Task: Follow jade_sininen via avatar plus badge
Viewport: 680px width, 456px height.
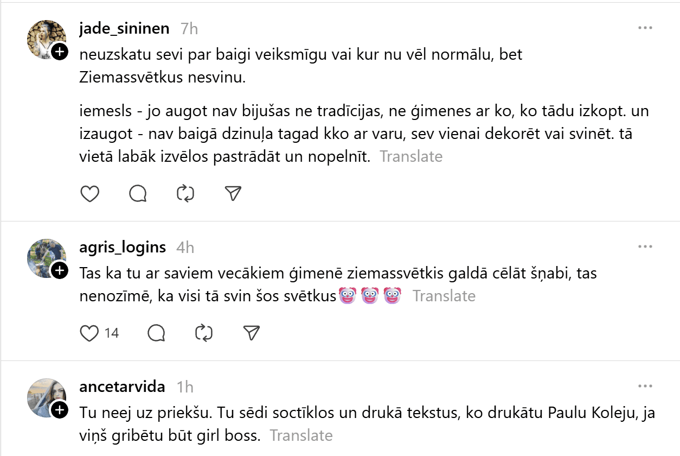Action: coord(60,52)
